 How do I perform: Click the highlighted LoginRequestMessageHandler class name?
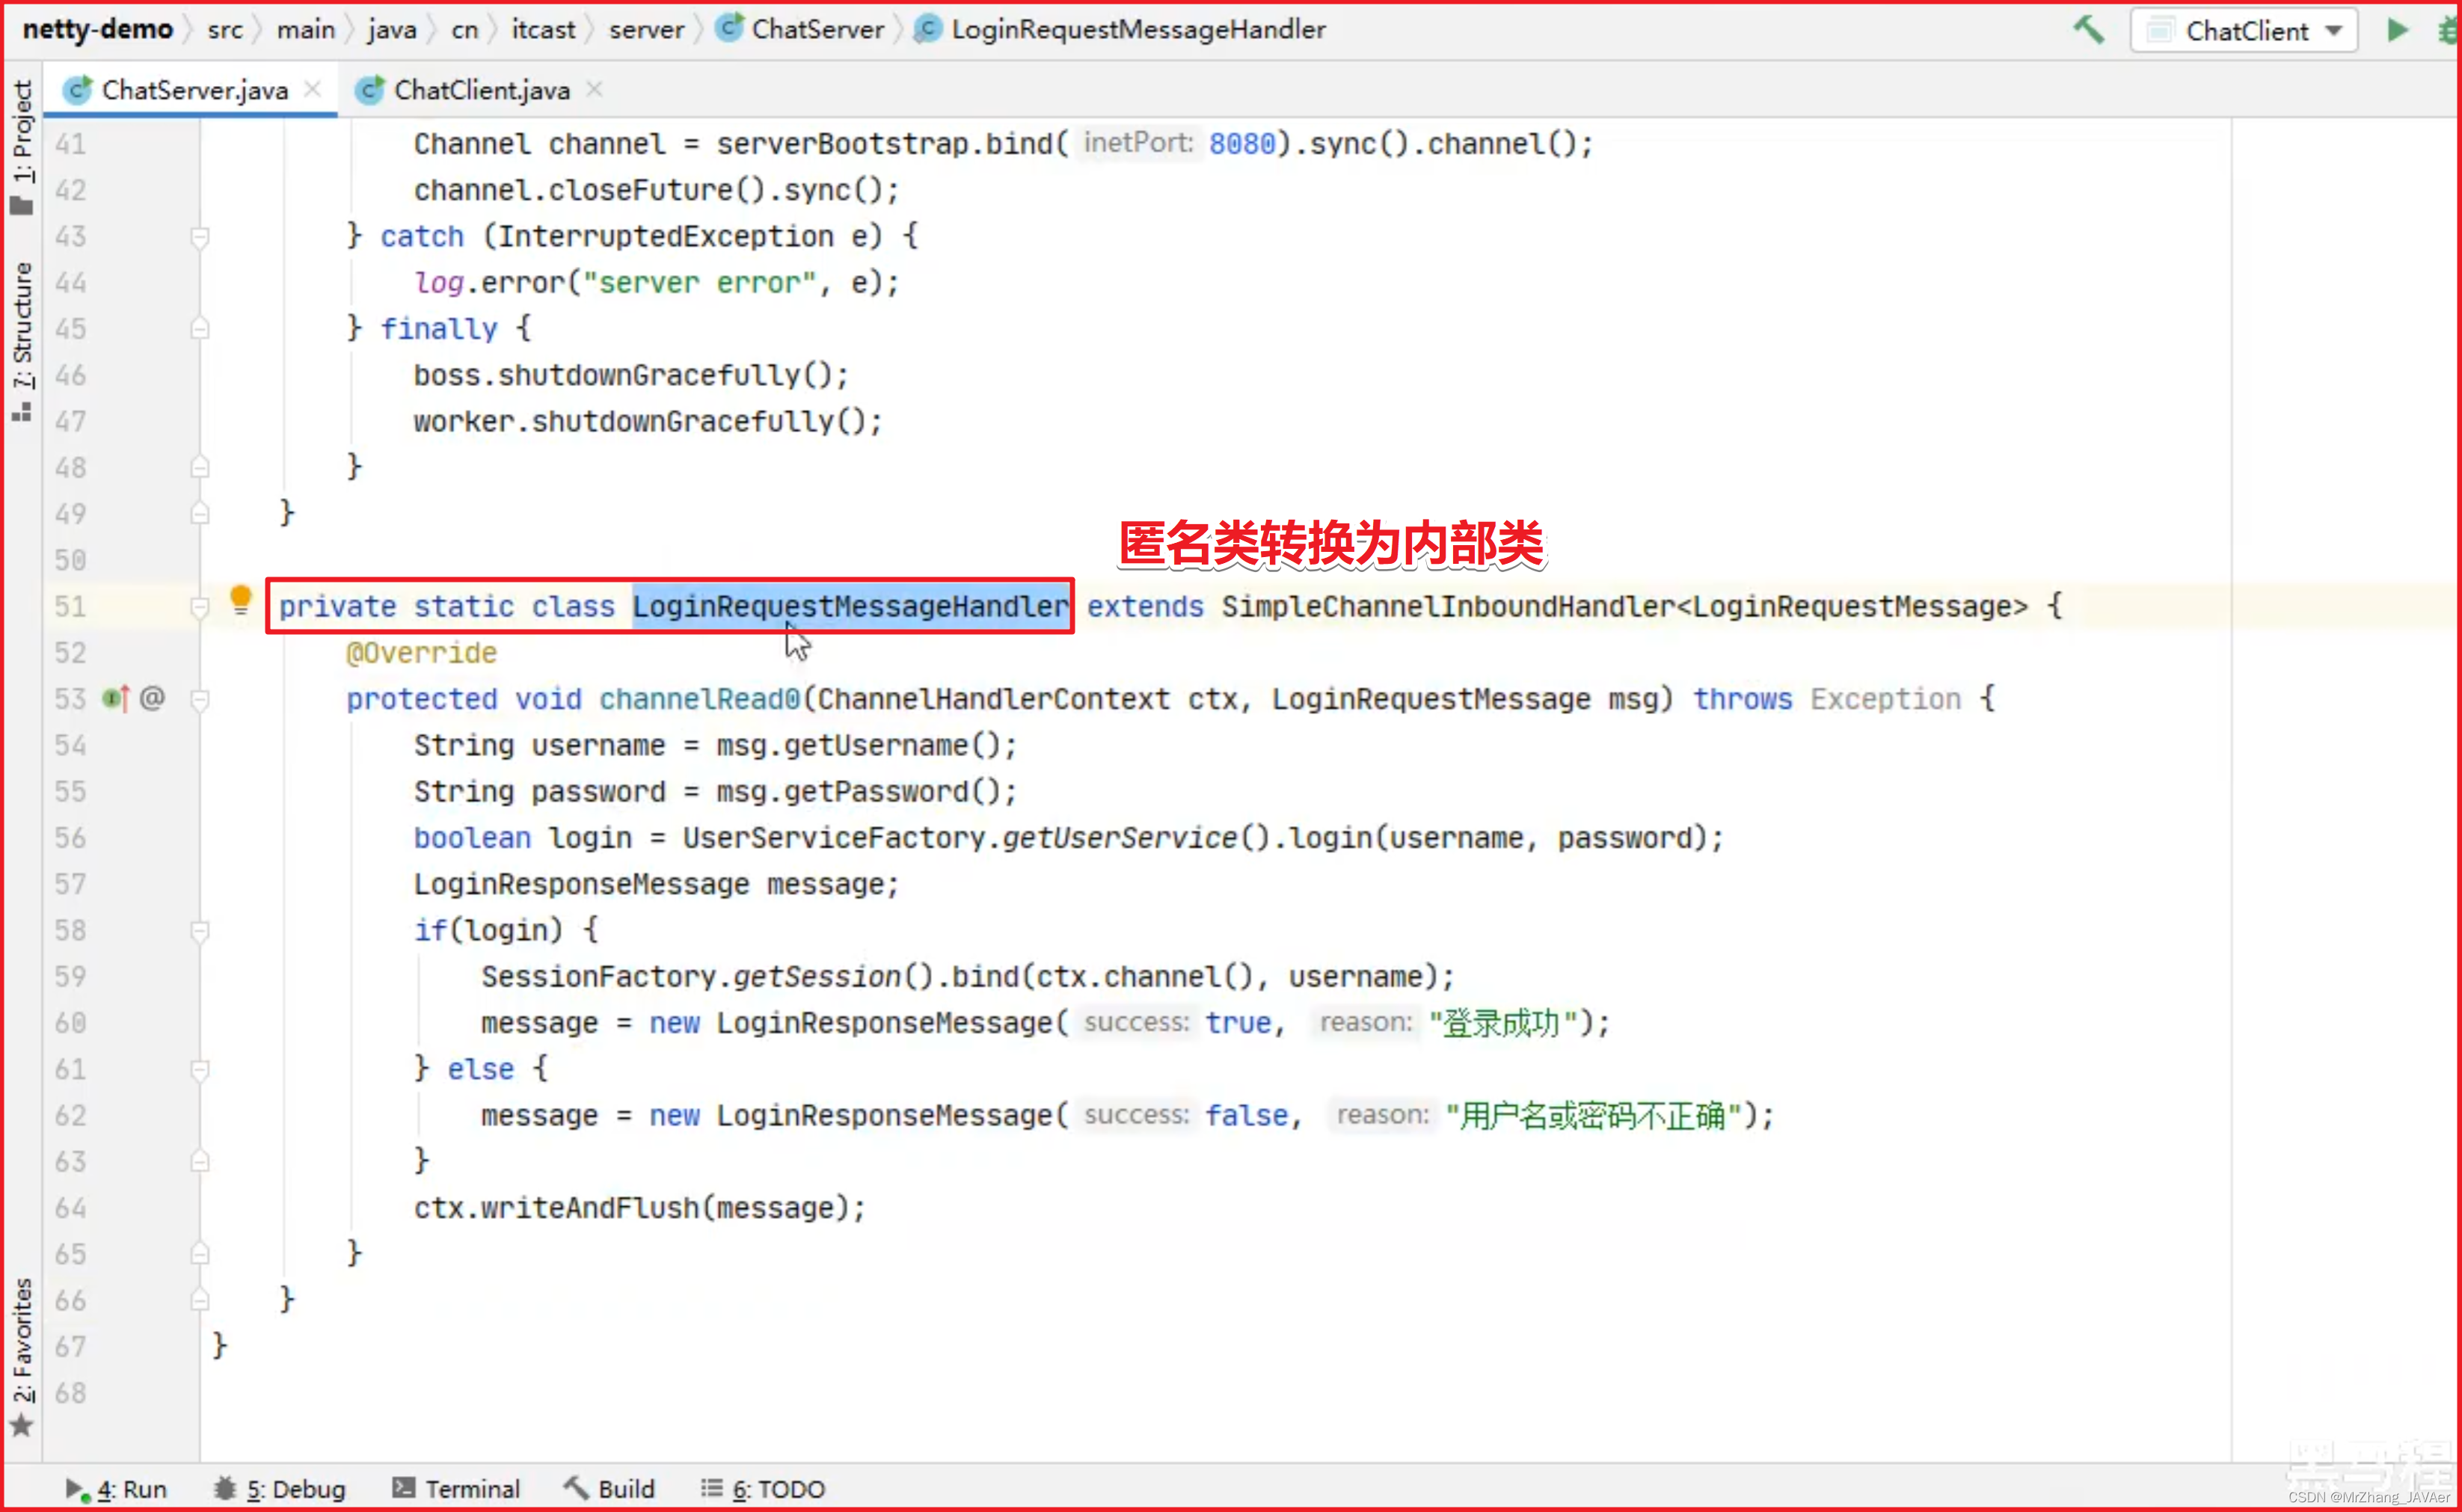pos(851,606)
